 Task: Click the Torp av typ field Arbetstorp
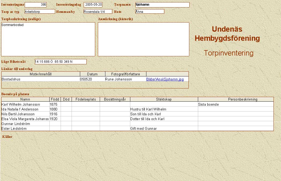40,12
